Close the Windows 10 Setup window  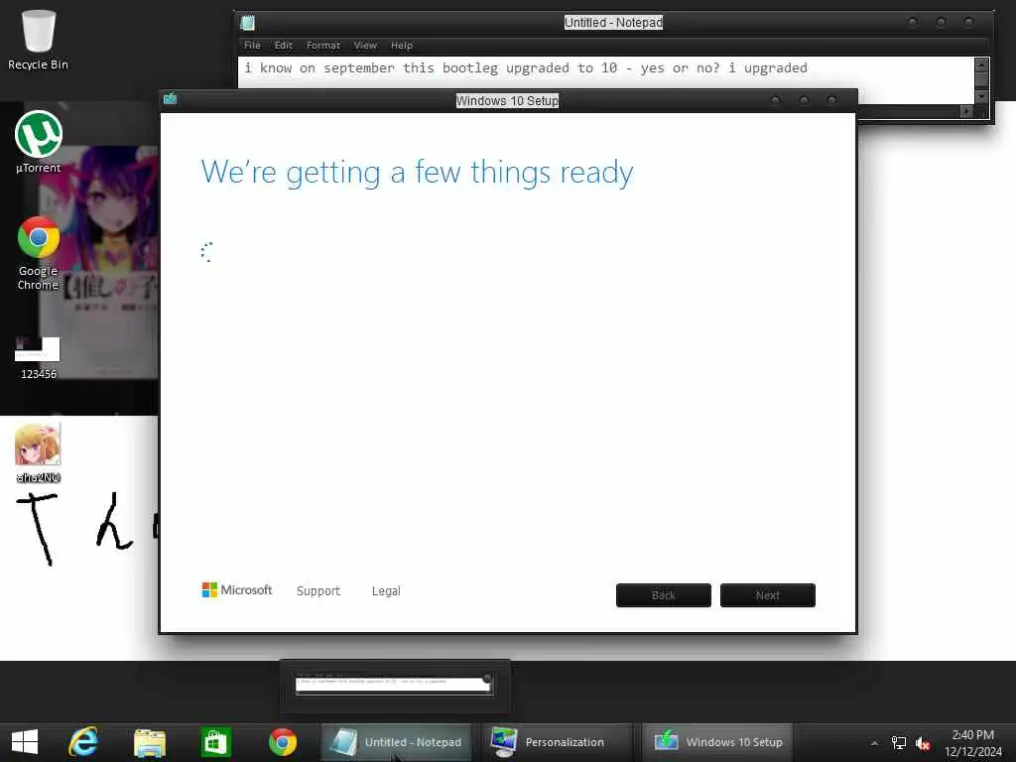(832, 100)
